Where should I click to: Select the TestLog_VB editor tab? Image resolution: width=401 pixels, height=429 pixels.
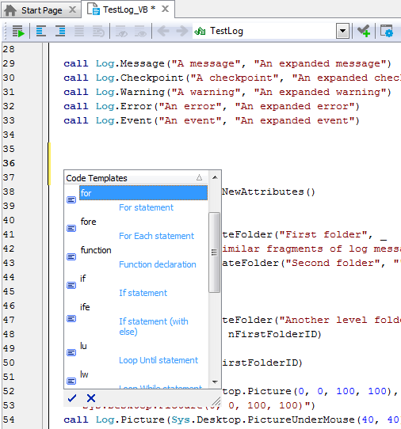(124, 9)
